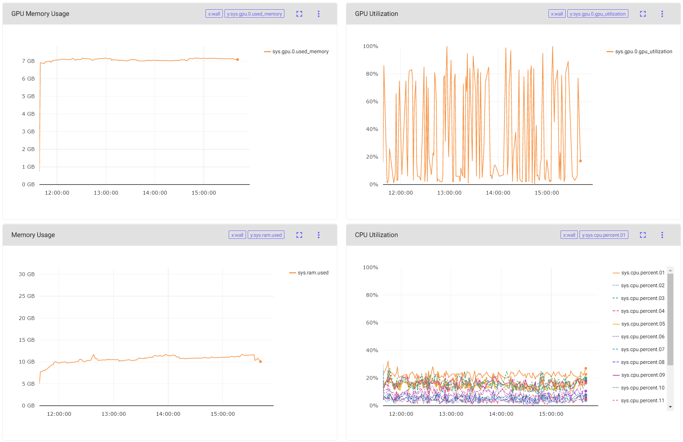Open GPU Memory Usage options menu
683x442 pixels.
pos(319,14)
